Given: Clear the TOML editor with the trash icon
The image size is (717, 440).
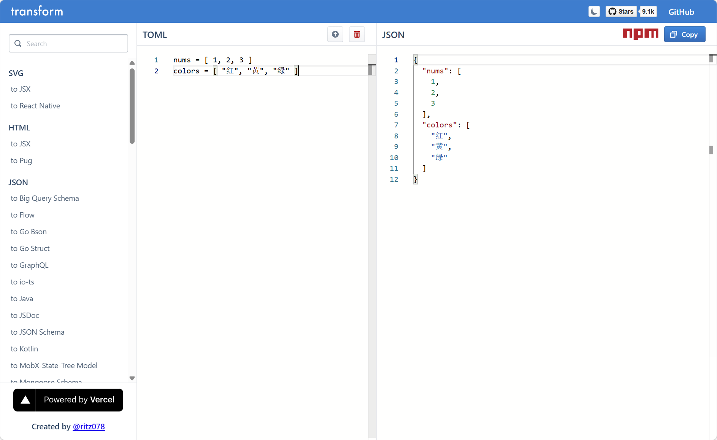Looking at the screenshot, I should point(357,35).
